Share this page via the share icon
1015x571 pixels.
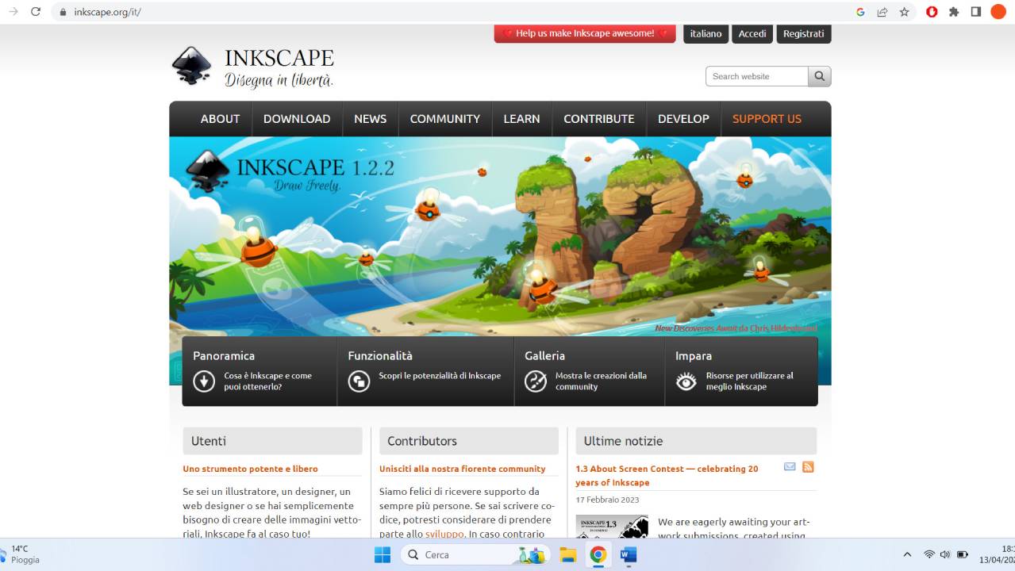click(882, 12)
